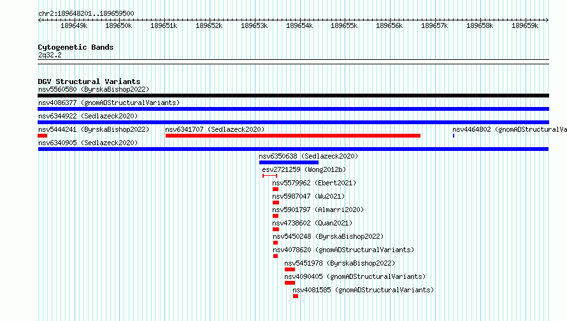
Task: Click the nsv6350638 (Sedlazeck2020) label
Action: coord(308,156)
